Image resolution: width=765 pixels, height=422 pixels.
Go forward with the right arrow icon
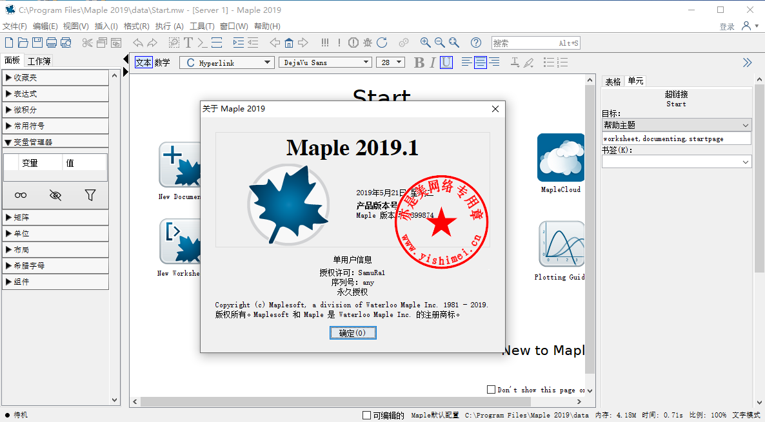click(x=303, y=43)
